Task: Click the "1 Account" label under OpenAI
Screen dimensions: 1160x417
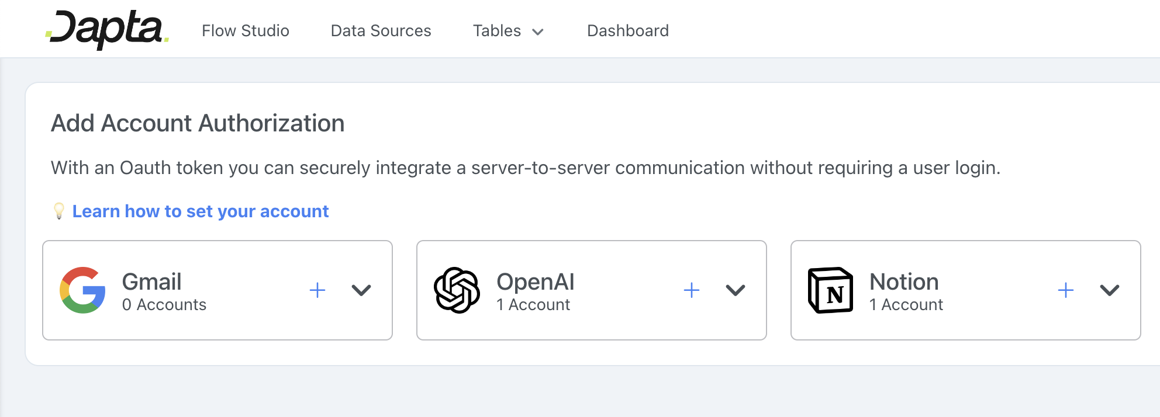Action: pyautogui.click(x=533, y=305)
